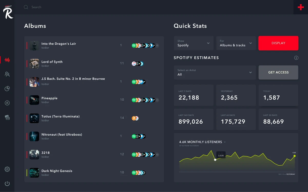
Task: Click the Last 60 Days 175,729 card
Action: (236, 119)
